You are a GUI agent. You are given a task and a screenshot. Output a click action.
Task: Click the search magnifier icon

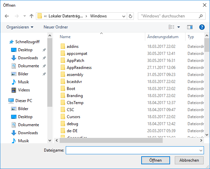click(201, 16)
